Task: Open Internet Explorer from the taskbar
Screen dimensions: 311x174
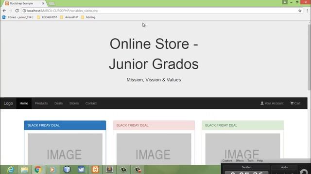Action: click(10, 170)
